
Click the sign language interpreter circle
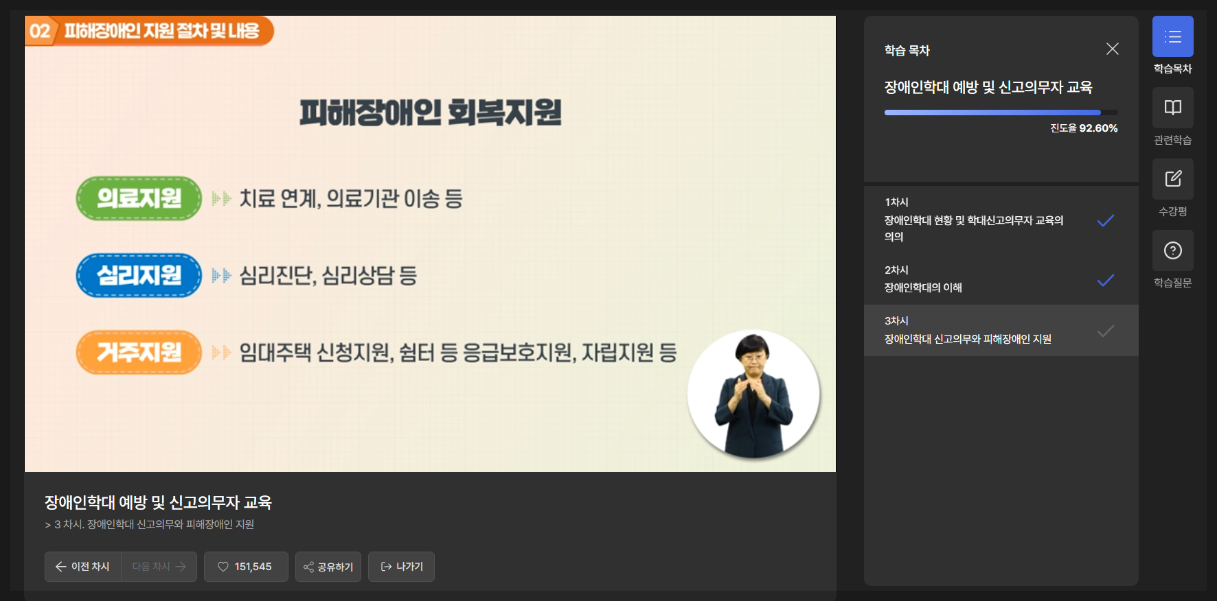[753, 394]
